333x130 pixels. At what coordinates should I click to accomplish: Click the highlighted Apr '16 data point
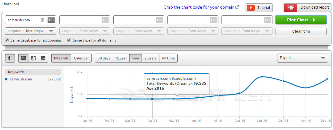[x=152, y=99]
